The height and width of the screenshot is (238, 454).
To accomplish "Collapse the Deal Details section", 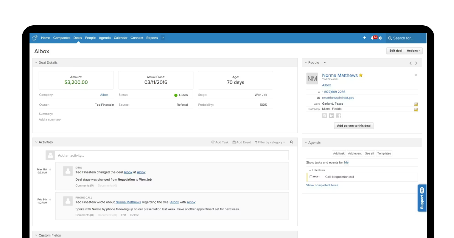I will 36,62.
